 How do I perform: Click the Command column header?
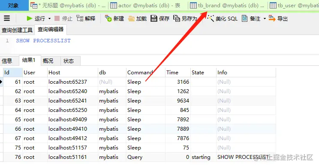145,73
